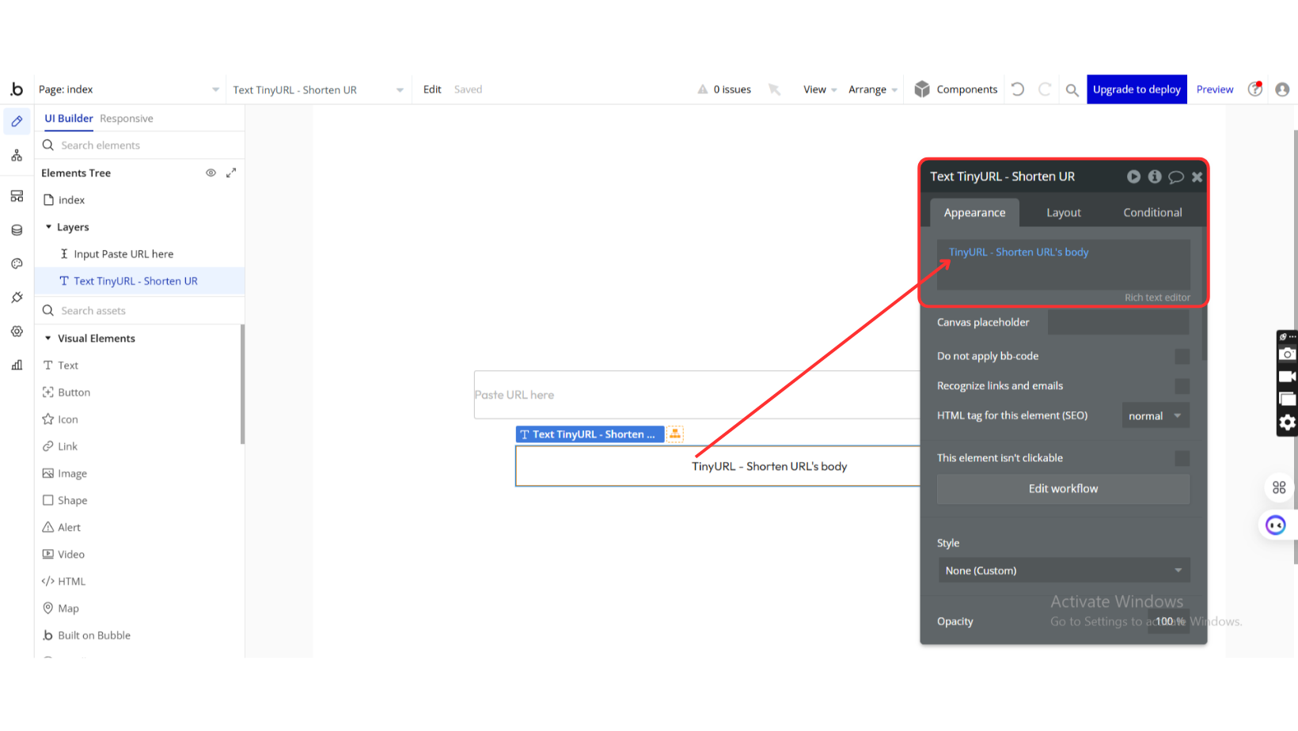Click the Redo arrow icon
This screenshot has height=731, width=1298.
[1045, 89]
